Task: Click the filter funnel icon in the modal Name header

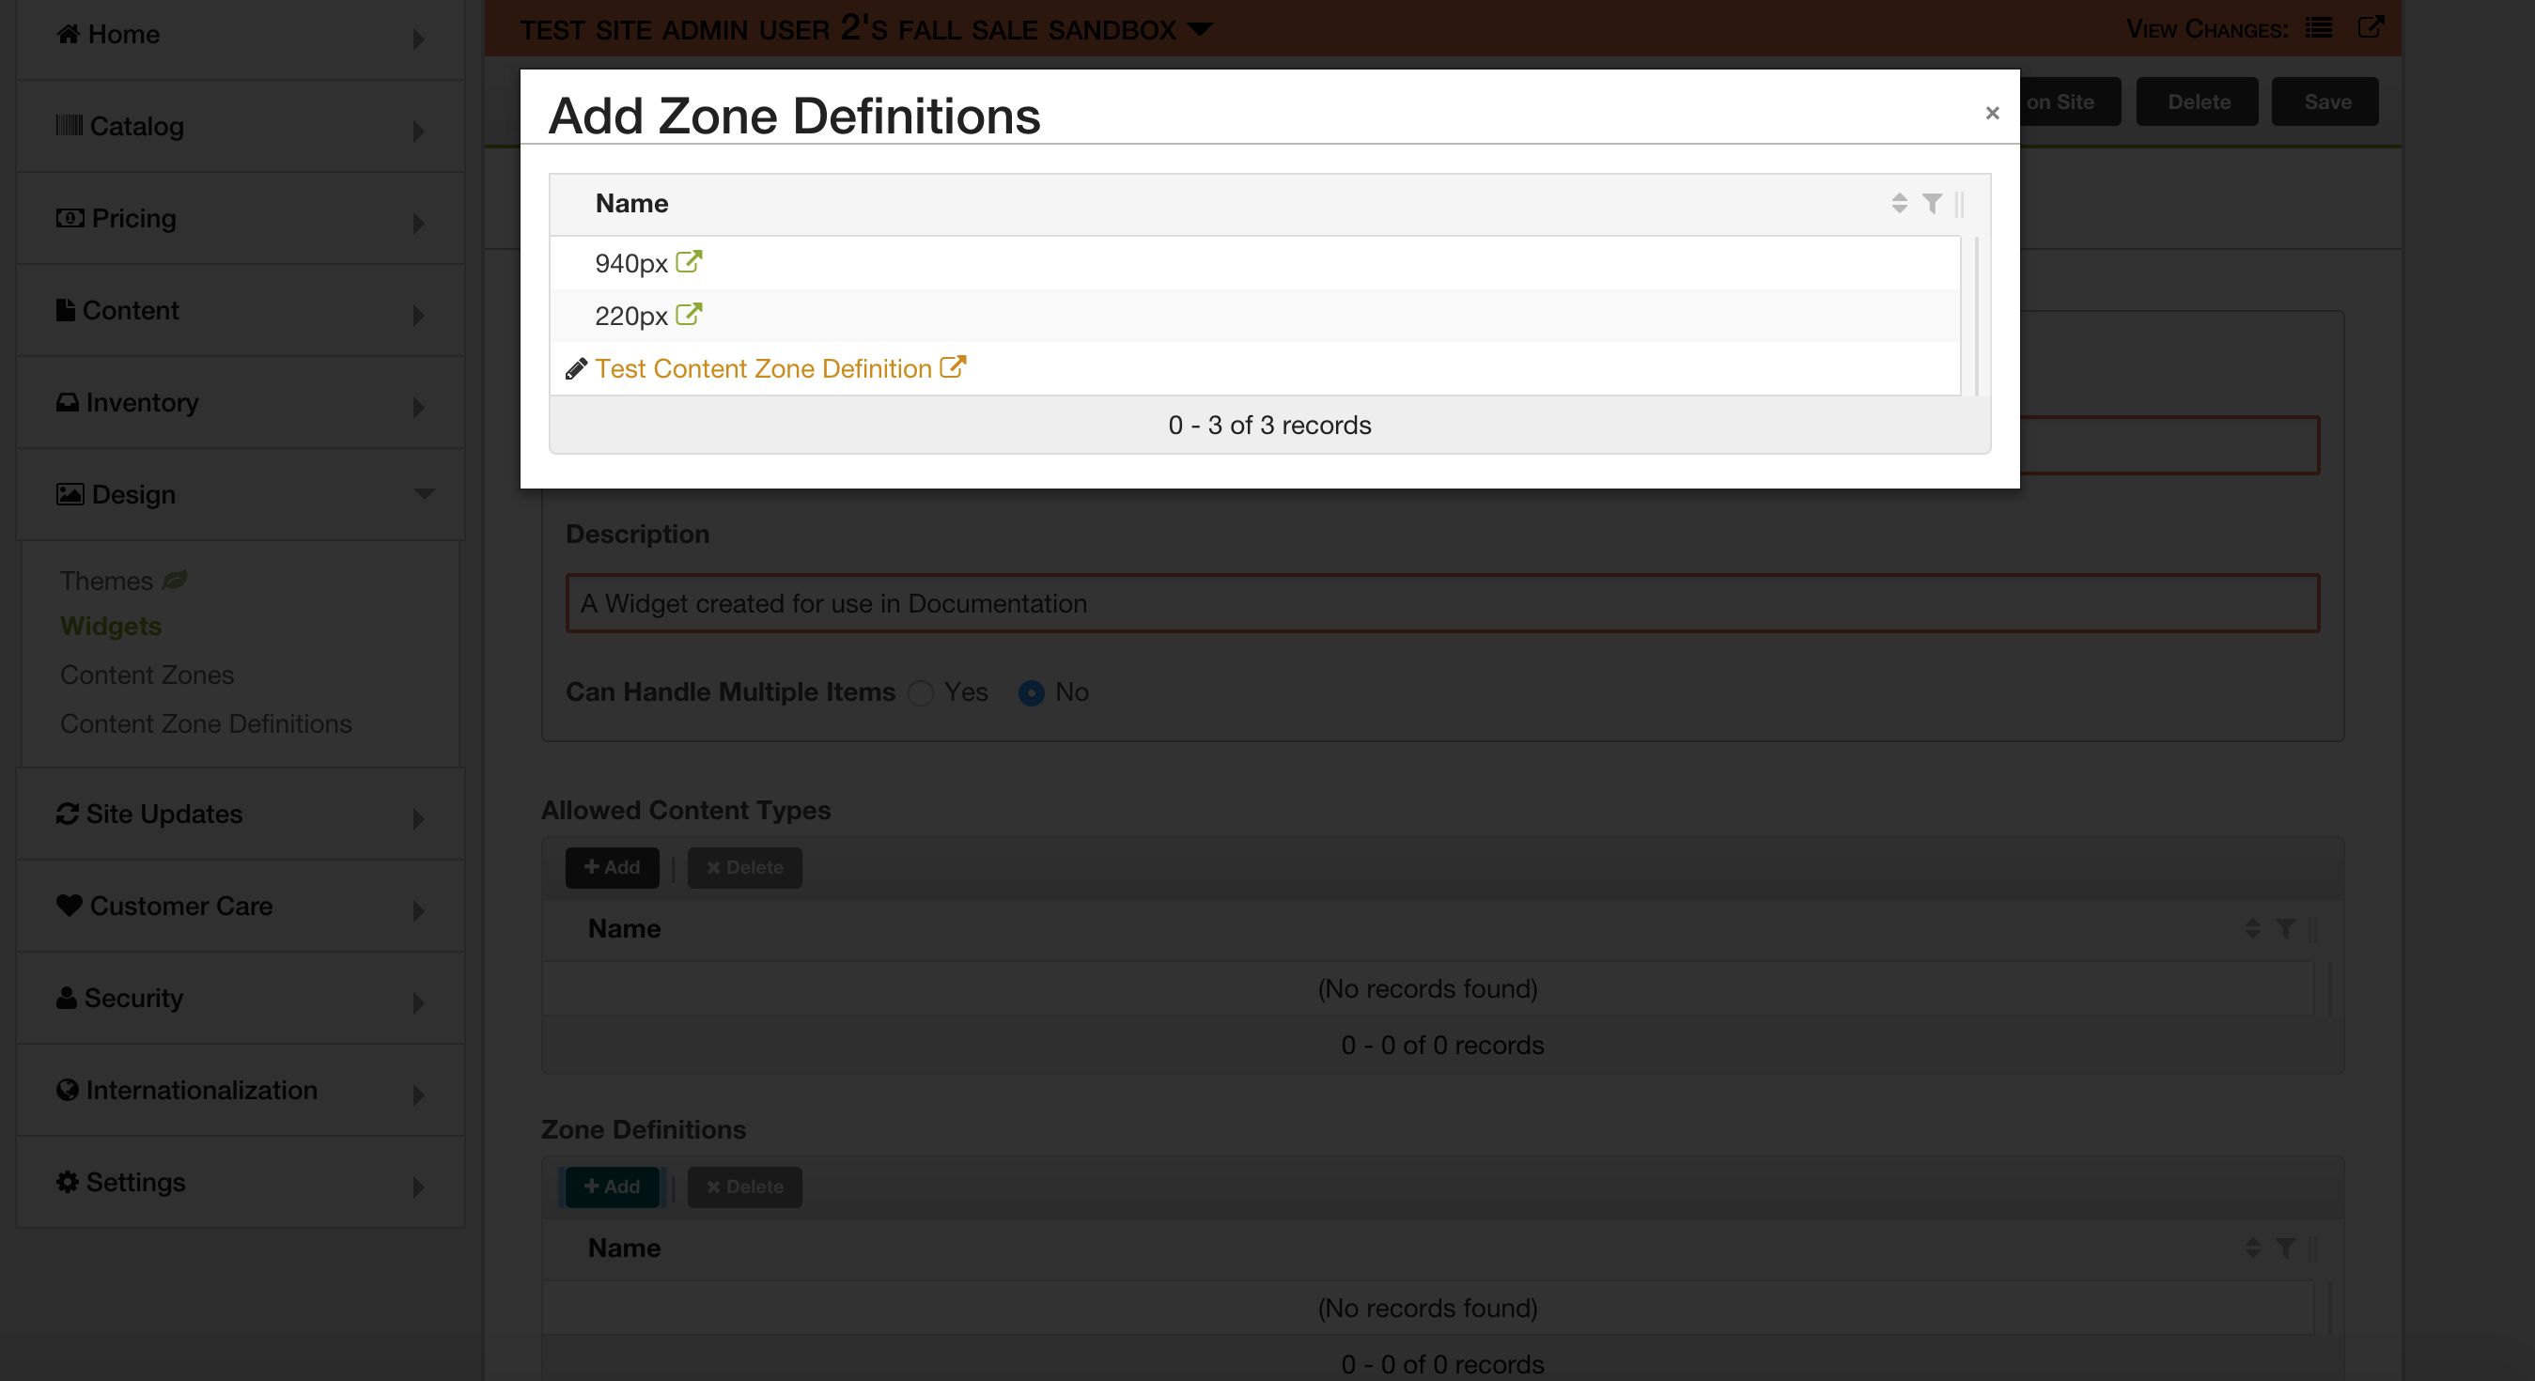Action: 1932,204
